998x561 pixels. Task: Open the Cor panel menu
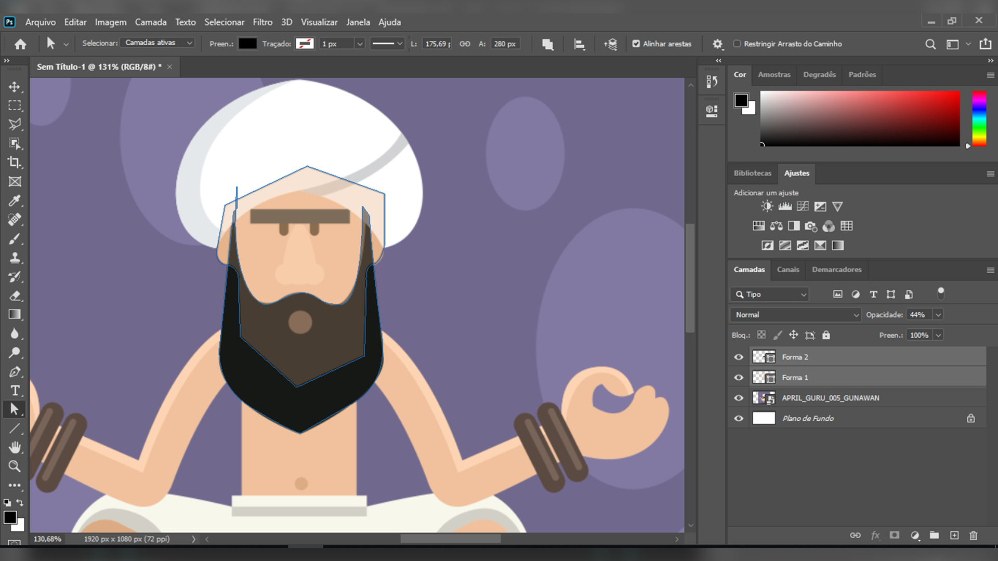(x=990, y=75)
